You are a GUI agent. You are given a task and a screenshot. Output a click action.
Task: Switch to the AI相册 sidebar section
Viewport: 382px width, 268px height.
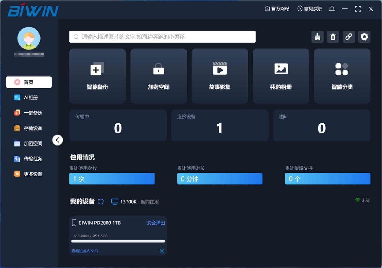(x=29, y=97)
